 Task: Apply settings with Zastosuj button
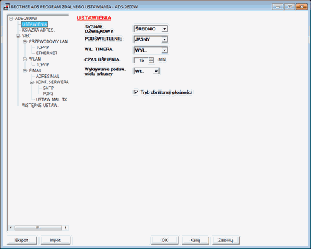(x=226, y=240)
